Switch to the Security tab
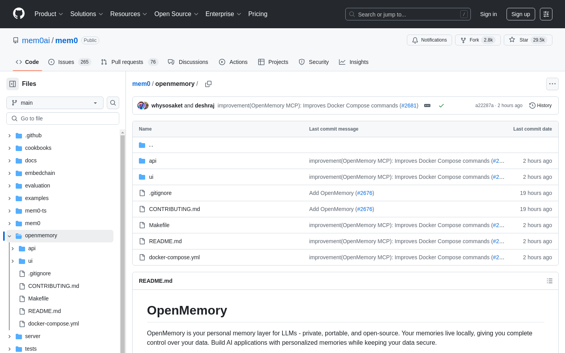This screenshot has height=353, width=565. [x=313, y=62]
